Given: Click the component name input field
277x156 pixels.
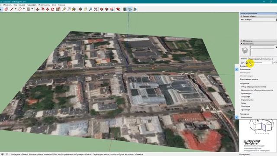Looking at the screenshot, I should click(262, 47).
